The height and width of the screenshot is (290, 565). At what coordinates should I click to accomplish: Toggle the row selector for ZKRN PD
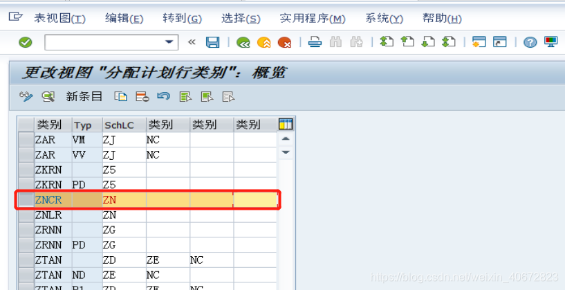pos(26,185)
